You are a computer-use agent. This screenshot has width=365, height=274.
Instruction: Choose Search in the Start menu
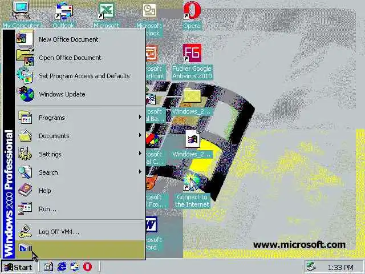click(80, 172)
